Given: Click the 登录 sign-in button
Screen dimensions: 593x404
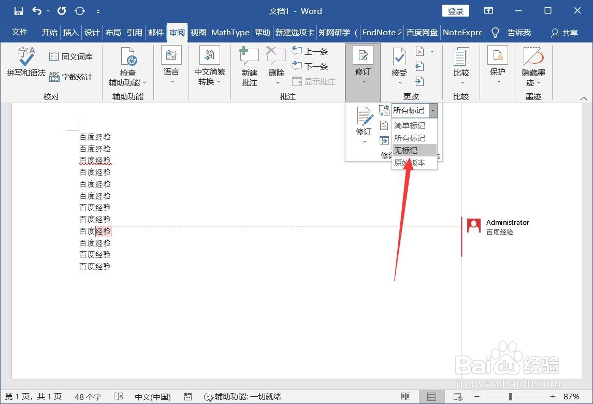Looking at the screenshot, I should [x=455, y=10].
